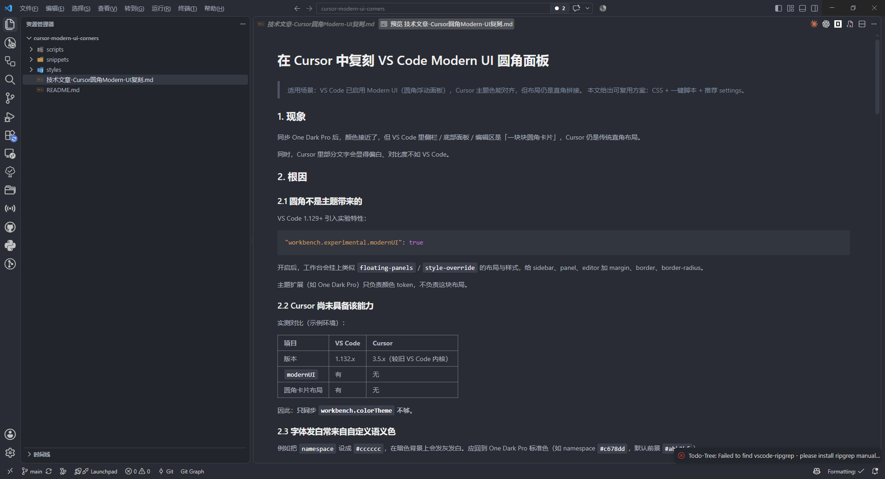Select 技术文章-Cursor圆角Modern-UI复刻.md file in explorer
885x479 pixels.
pos(136,80)
